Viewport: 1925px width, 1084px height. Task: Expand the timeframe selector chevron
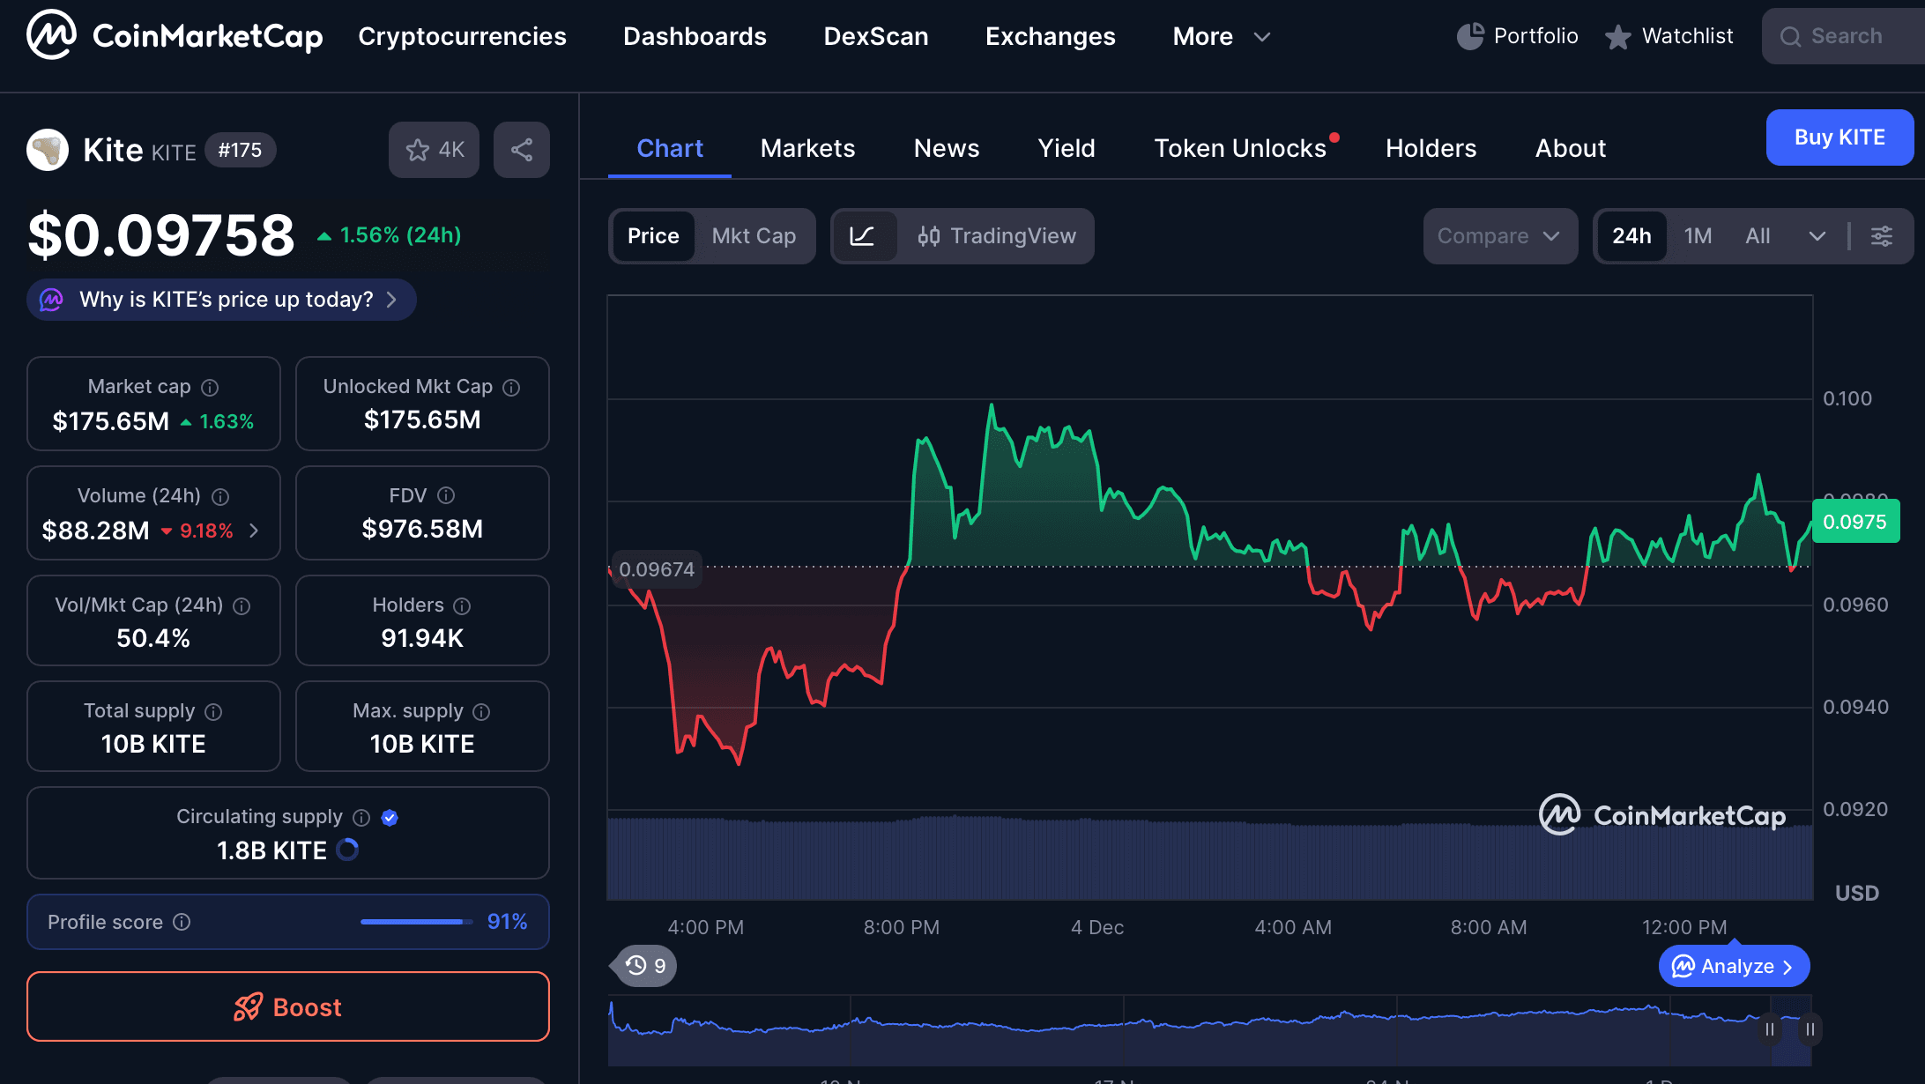pyautogui.click(x=1817, y=236)
